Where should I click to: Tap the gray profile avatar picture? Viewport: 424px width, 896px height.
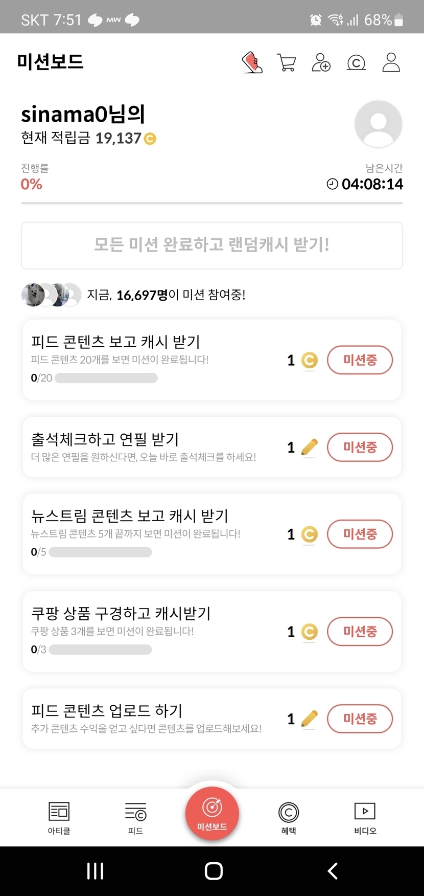click(x=378, y=124)
